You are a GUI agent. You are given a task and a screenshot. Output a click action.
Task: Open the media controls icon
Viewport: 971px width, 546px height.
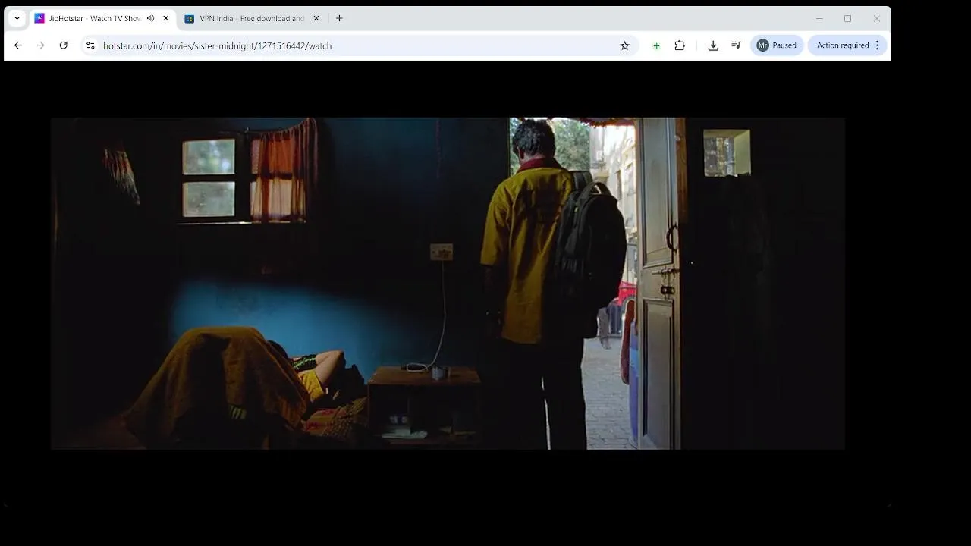[x=736, y=45]
